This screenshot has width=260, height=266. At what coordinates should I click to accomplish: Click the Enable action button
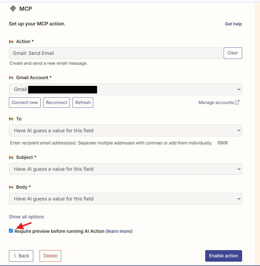coord(223,256)
